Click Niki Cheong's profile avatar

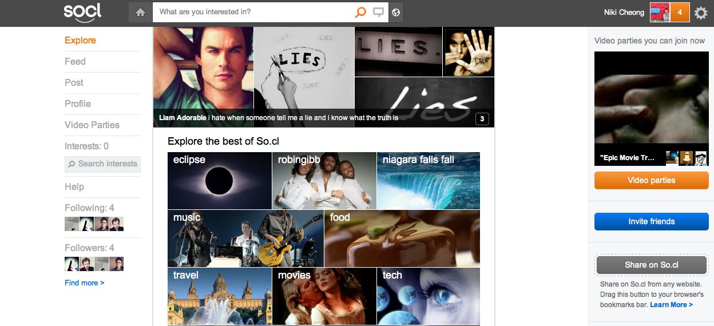pos(660,12)
